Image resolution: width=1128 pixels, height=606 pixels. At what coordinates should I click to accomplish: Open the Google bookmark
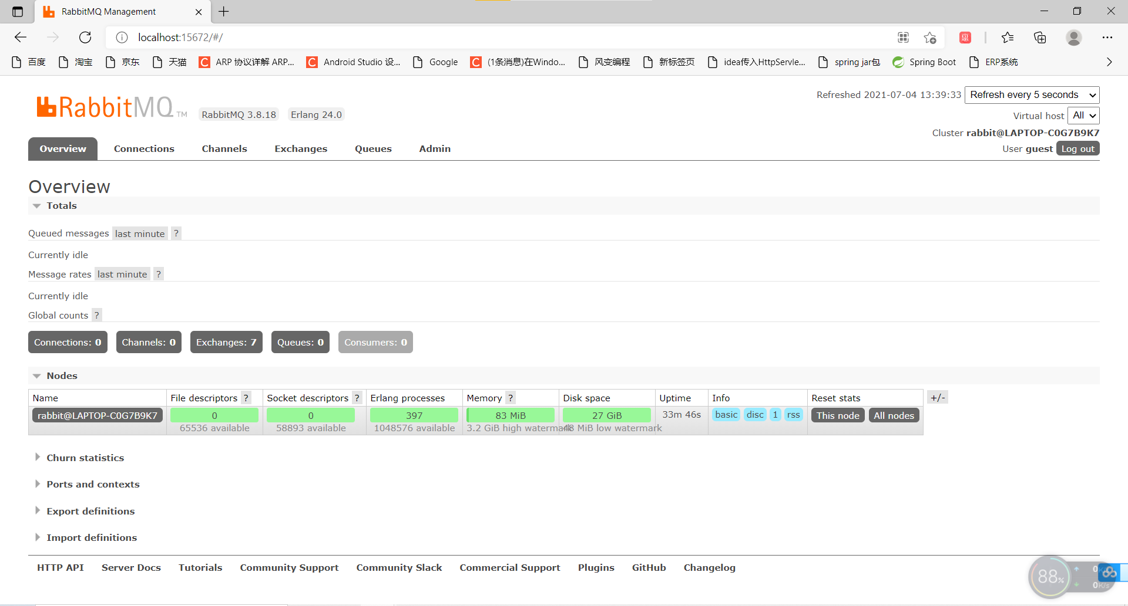435,62
